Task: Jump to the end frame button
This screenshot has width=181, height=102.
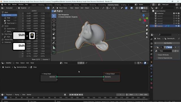Action: 82,95
